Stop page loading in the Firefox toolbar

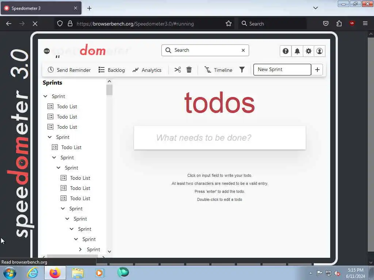tap(35, 24)
